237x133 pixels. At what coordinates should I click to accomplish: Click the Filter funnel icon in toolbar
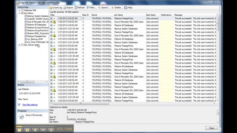[x=87, y=7]
